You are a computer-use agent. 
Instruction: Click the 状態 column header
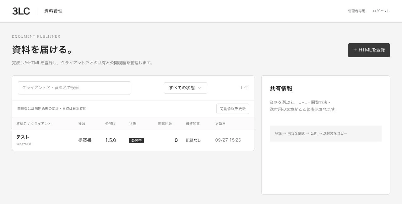coord(133,124)
